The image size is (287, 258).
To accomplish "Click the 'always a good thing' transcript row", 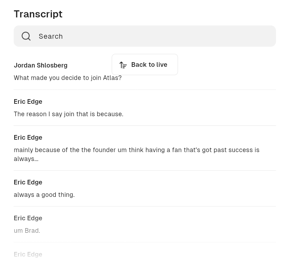I will [x=44, y=194].
